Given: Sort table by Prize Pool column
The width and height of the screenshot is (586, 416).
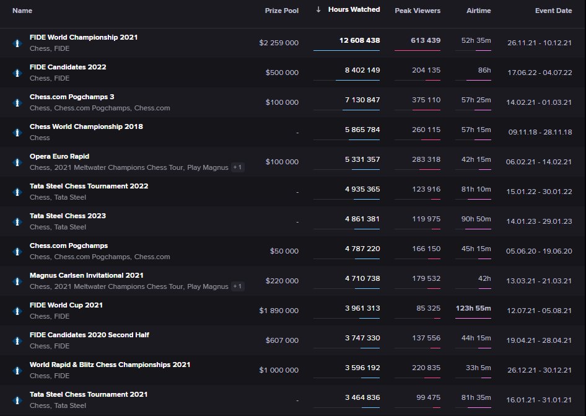Looking at the screenshot, I should (282, 11).
